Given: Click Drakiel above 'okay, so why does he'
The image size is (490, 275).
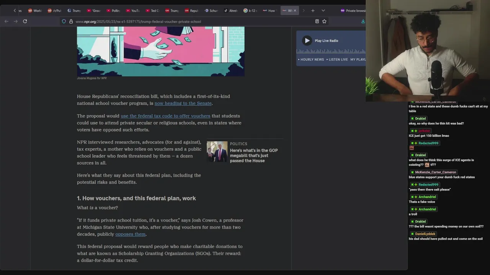Looking at the screenshot, I should point(420,118).
